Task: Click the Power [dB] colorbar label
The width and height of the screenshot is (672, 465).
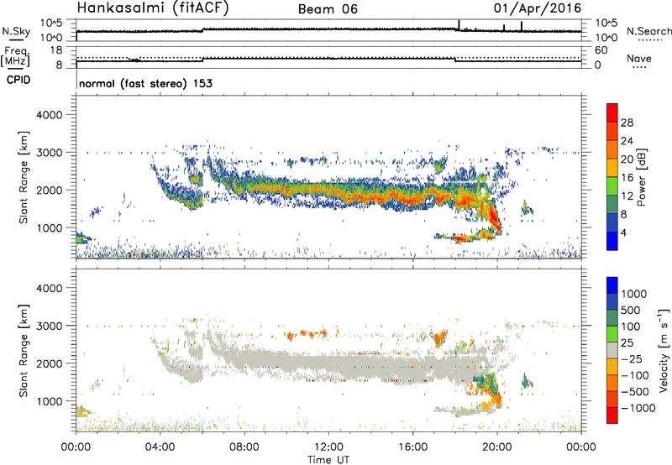Action: [641, 177]
